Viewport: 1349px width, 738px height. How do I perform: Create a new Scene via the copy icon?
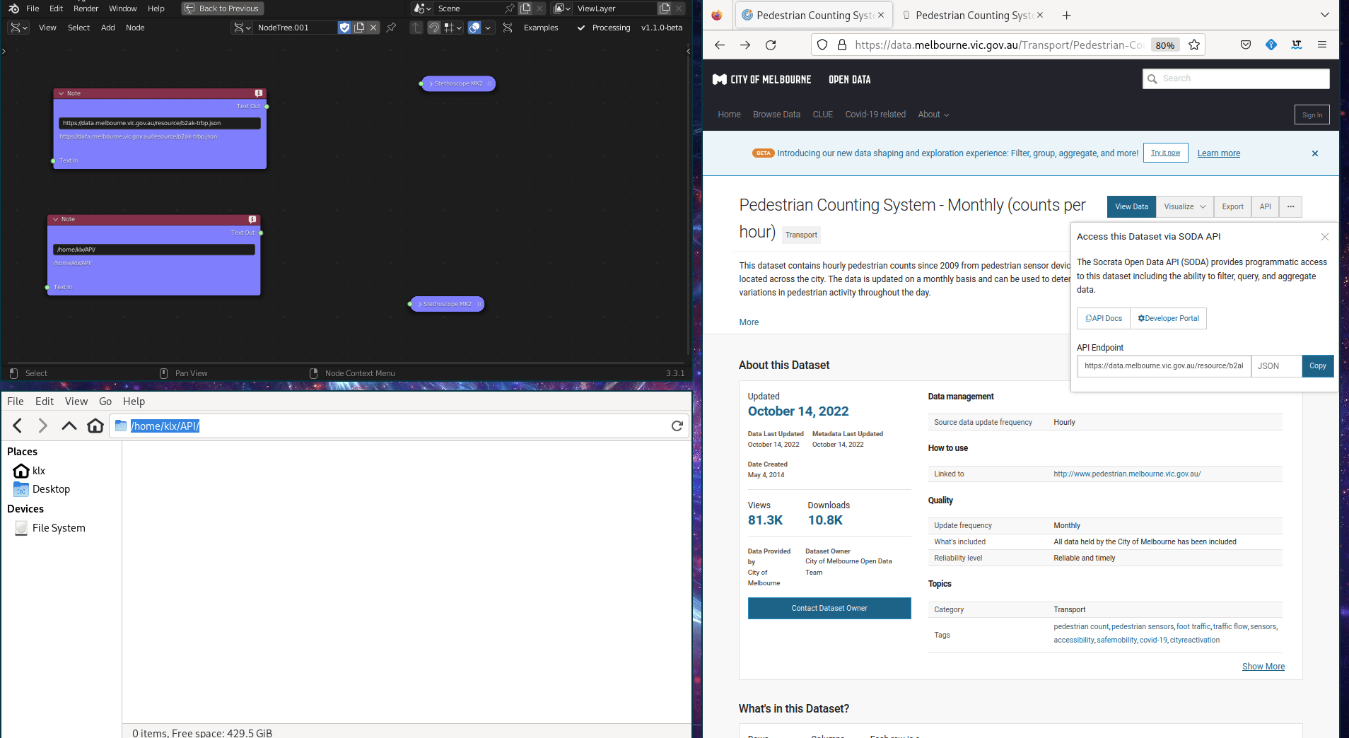point(525,8)
